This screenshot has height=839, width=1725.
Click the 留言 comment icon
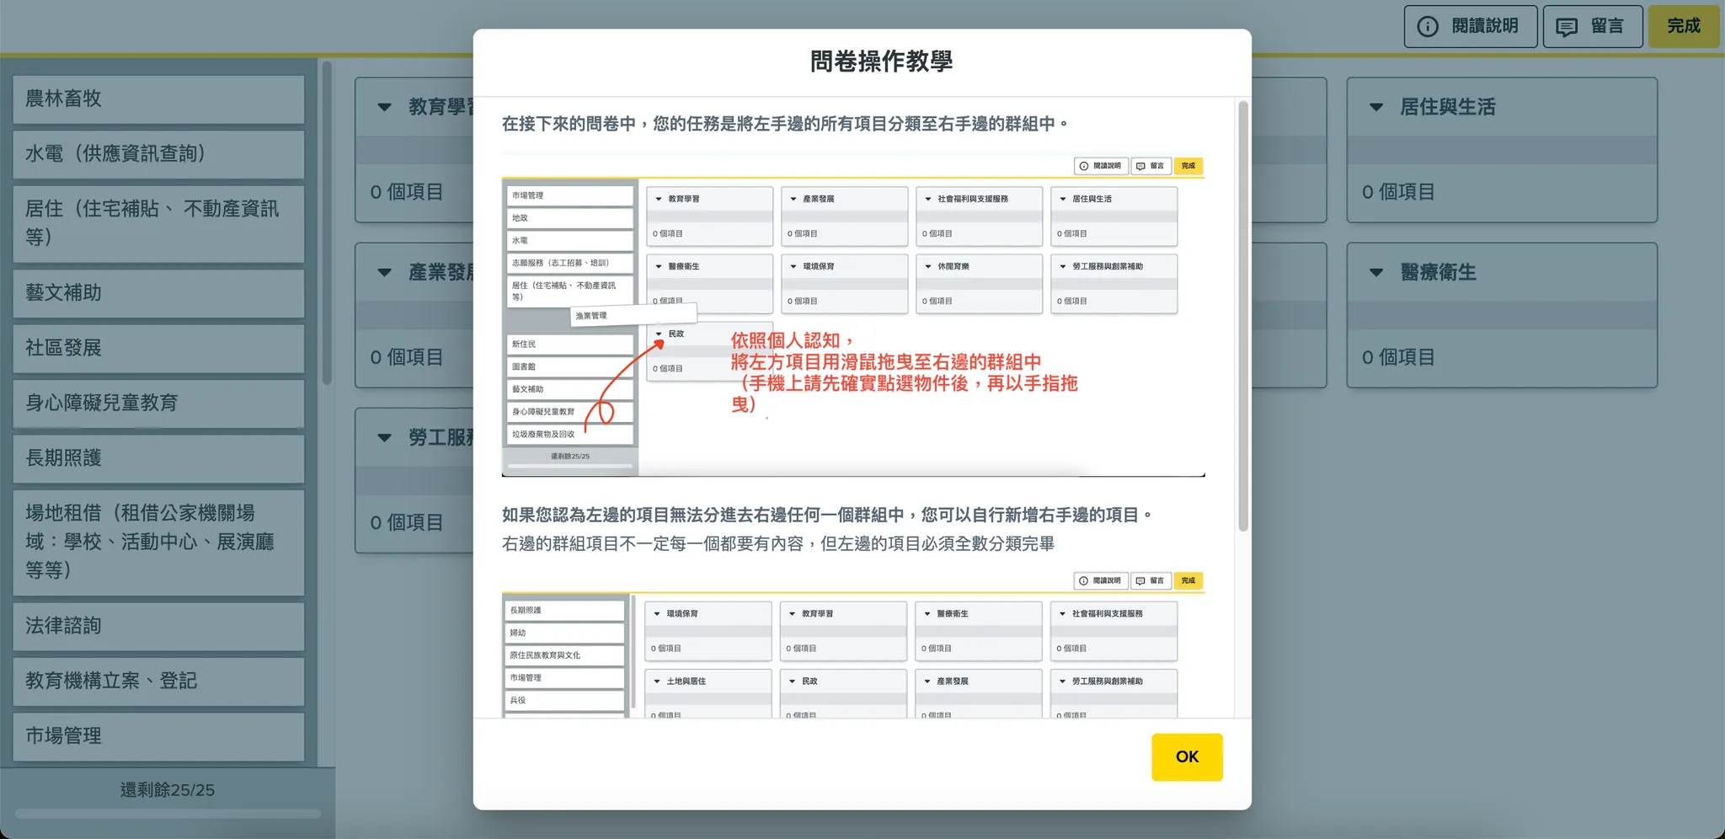click(1567, 27)
